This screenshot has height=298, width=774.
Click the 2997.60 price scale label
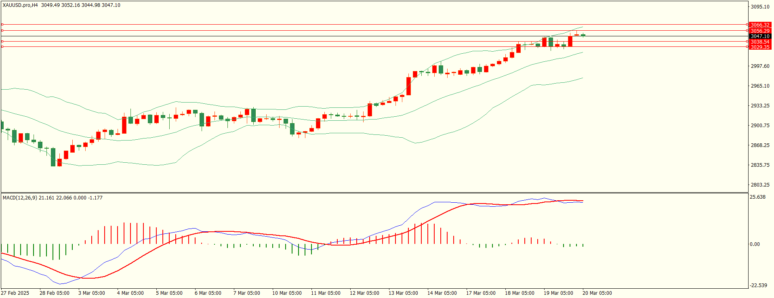click(x=760, y=66)
